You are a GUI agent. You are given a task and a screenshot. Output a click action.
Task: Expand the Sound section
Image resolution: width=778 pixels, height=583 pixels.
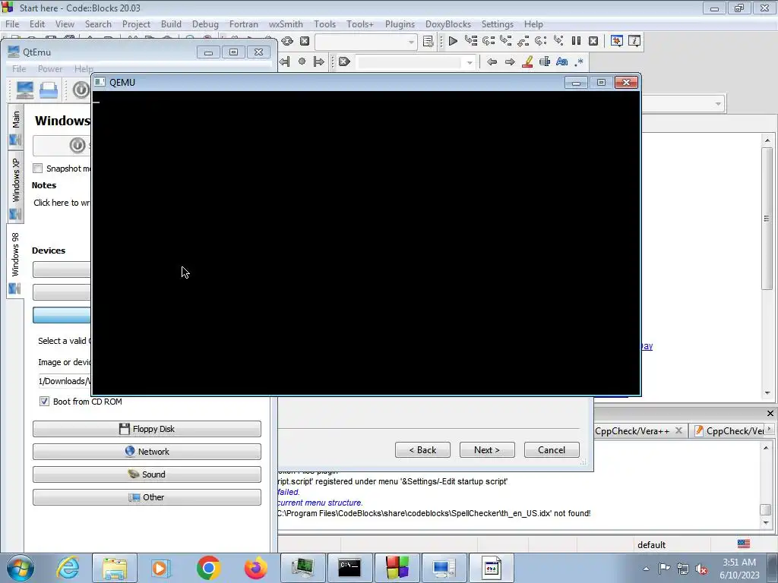coord(147,474)
